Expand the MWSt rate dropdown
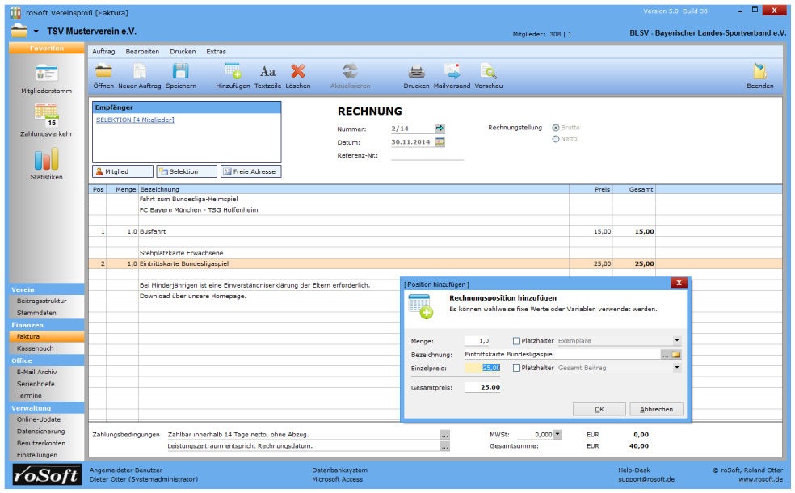Image resolution: width=795 pixels, height=493 pixels. pyautogui.click(x=557, y=434)
